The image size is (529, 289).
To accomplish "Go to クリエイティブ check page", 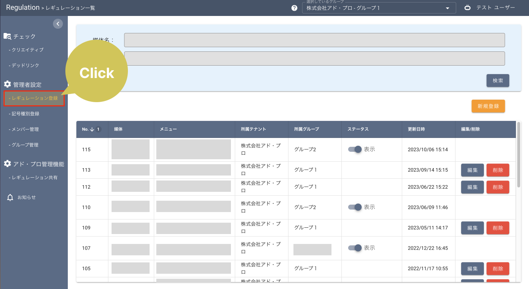I will [27, 50].
